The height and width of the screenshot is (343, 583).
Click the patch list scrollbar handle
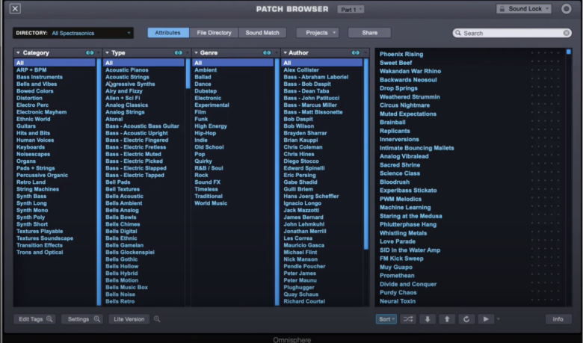tap(569, 52)
